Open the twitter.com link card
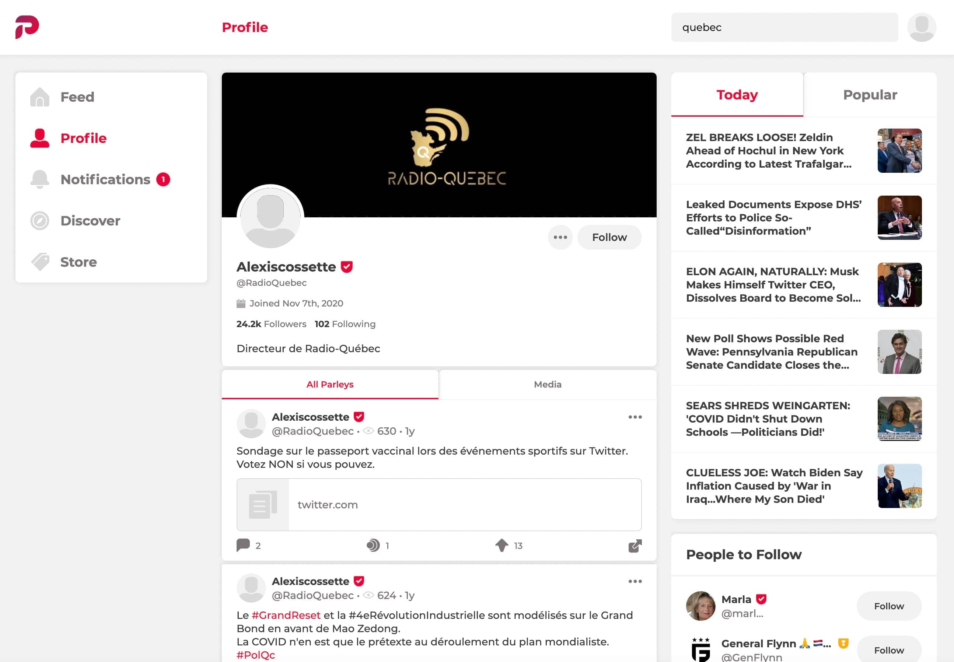Viewport: 954px width, 662px height. coord(439,504)
